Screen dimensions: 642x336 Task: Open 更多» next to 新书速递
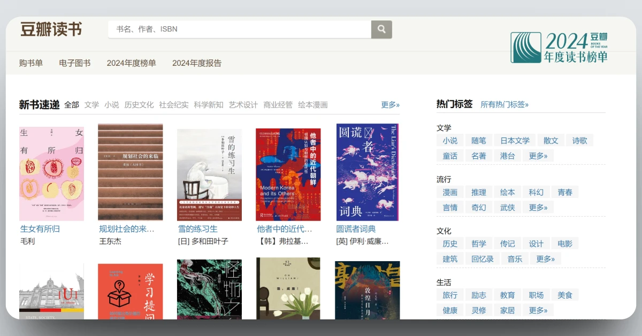[x=390, y=105]
